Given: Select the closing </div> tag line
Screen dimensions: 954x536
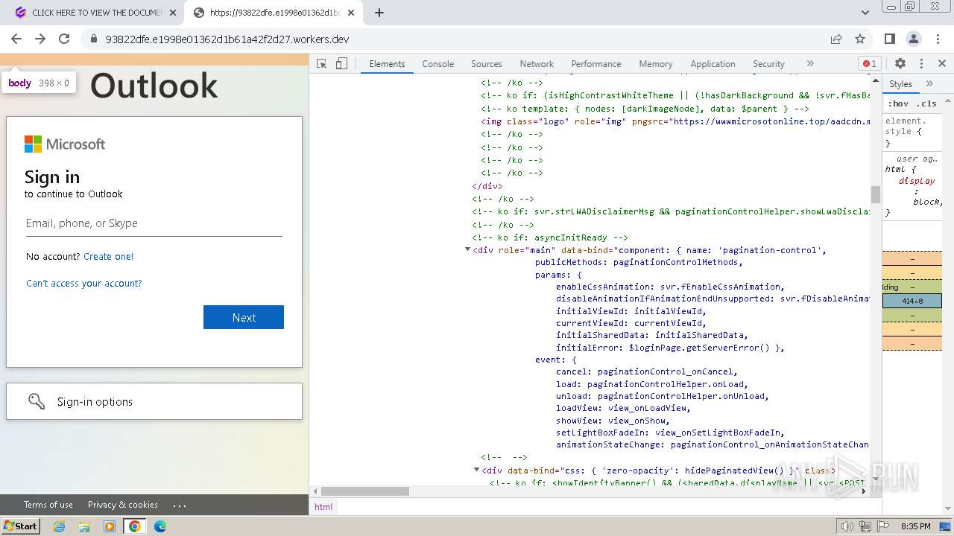Looking at the screenshot, I should (487, 186).
